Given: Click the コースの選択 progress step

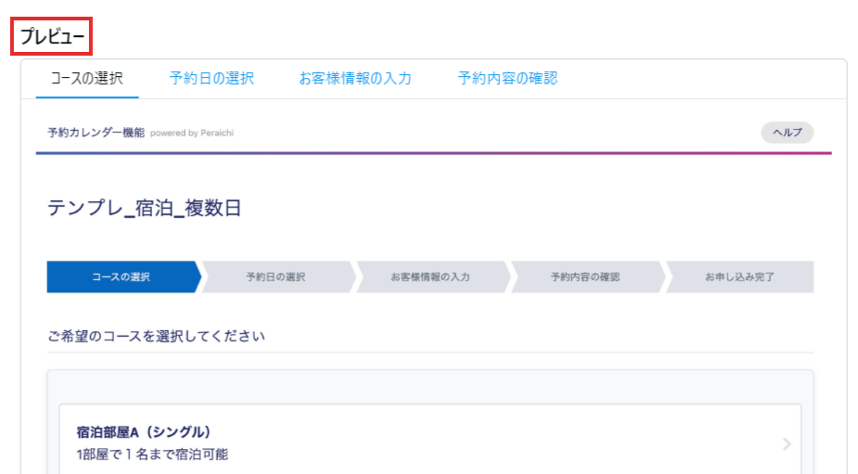Looking at the screenshot, I should coord(121,277).
